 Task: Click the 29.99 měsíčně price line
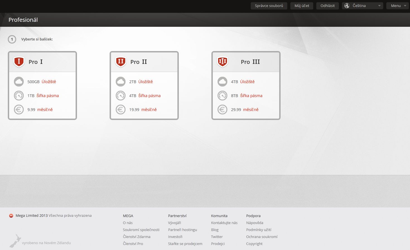[245, 110]
